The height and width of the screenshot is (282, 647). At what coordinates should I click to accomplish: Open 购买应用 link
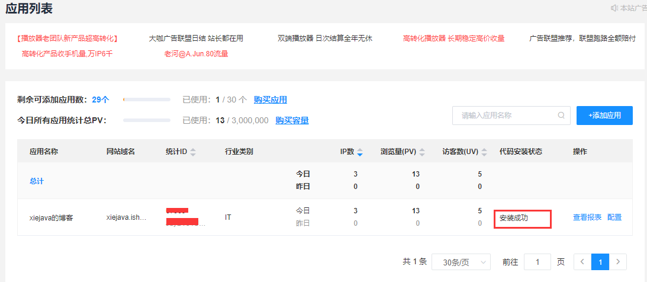pyautogui.click(x=270, y=100)
